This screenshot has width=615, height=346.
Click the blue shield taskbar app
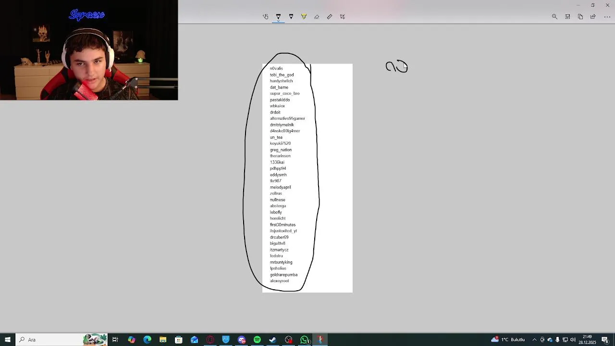(x=226, y=340)
